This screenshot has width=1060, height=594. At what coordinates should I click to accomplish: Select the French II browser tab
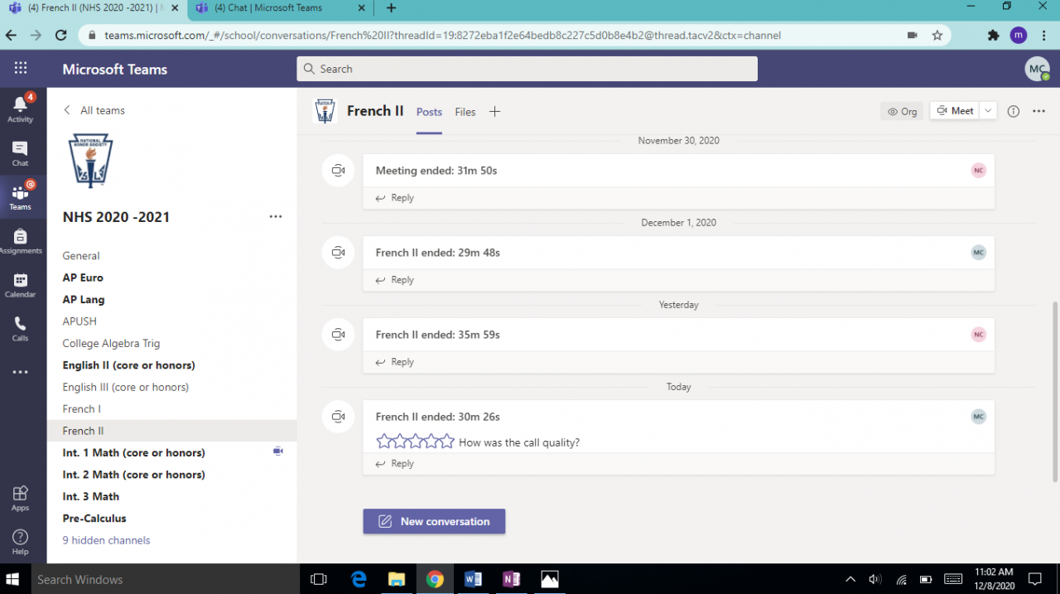(91, 8)
